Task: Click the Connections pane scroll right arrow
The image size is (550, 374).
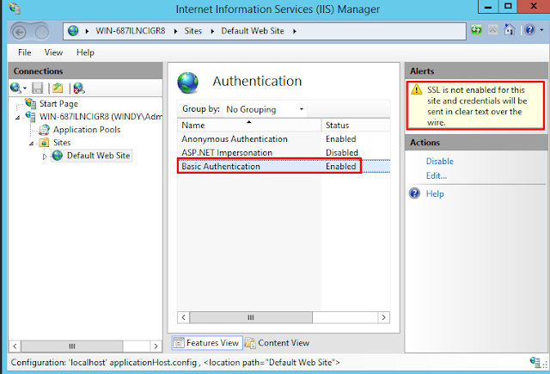Action: click(x=156, y=346)
